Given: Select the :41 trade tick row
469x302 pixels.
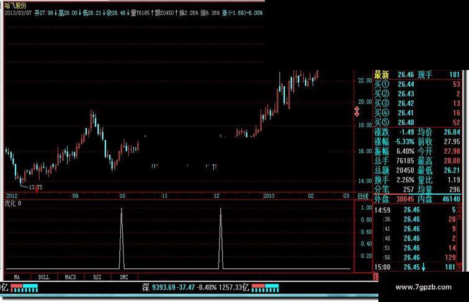Looking at the screenshot, I should click(416, 229).
